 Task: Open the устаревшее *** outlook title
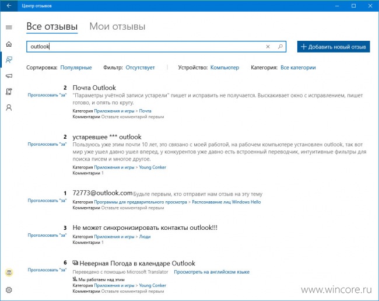pyautogui.click(x=107, y=137)
